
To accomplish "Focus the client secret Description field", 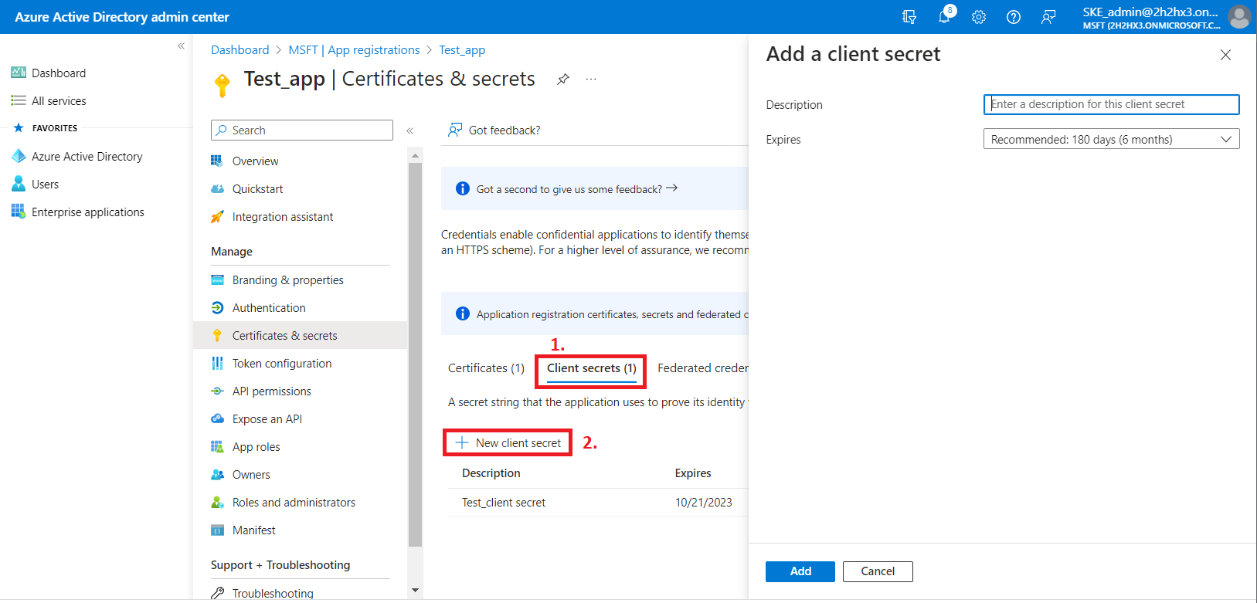I will pos(1111,104).
